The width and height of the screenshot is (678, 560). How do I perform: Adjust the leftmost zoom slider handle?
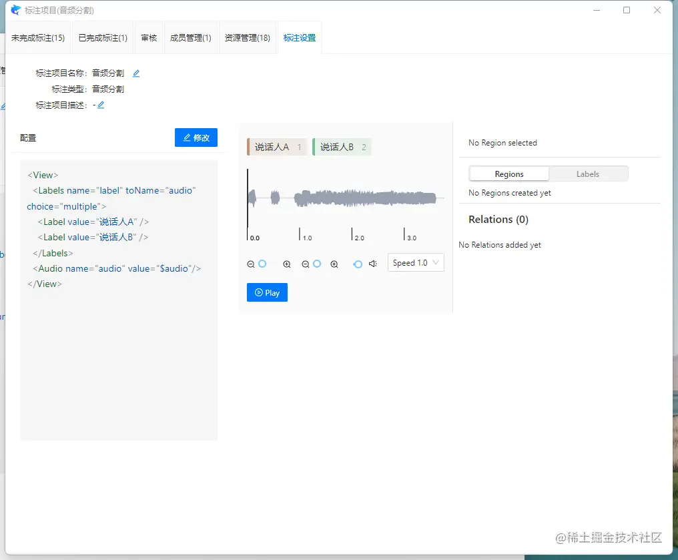click(262, 264)
